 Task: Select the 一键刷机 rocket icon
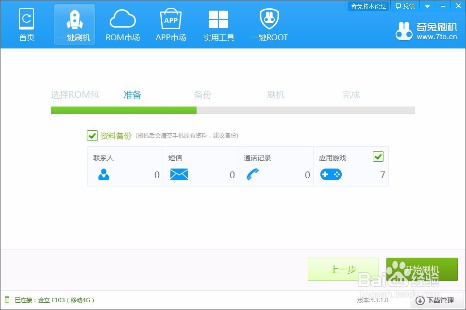pyautogui.click(x=74, y=18)
